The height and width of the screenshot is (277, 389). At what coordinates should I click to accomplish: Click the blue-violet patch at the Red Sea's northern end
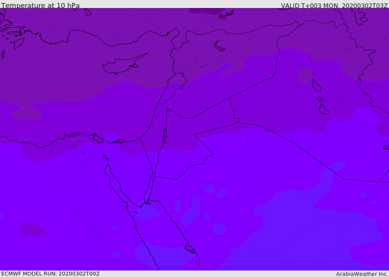coord(148,212)
